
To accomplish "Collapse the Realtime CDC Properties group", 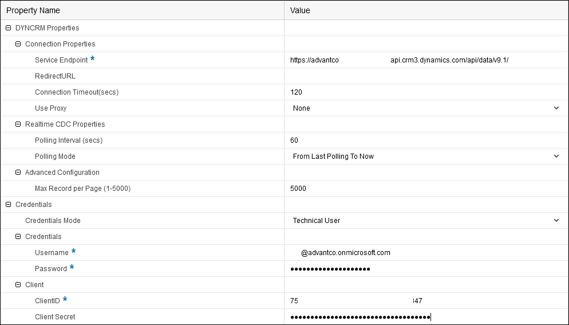I will [18, 124].
